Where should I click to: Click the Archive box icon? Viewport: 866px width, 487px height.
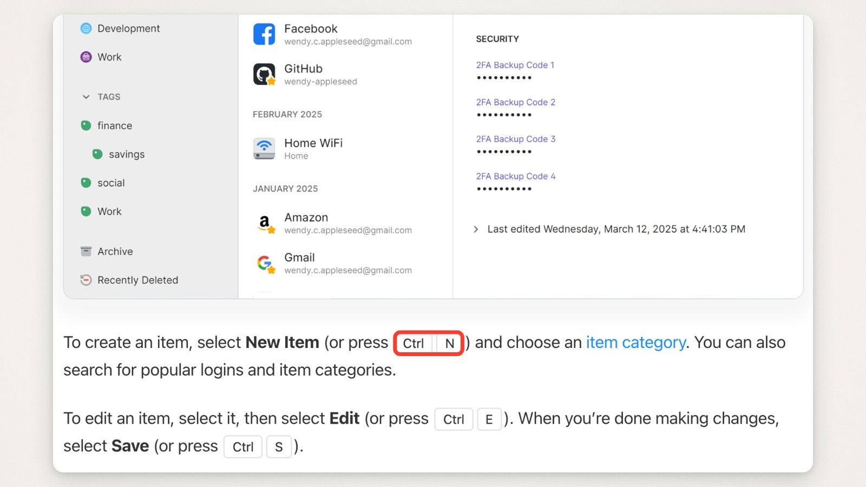[86, 251]
